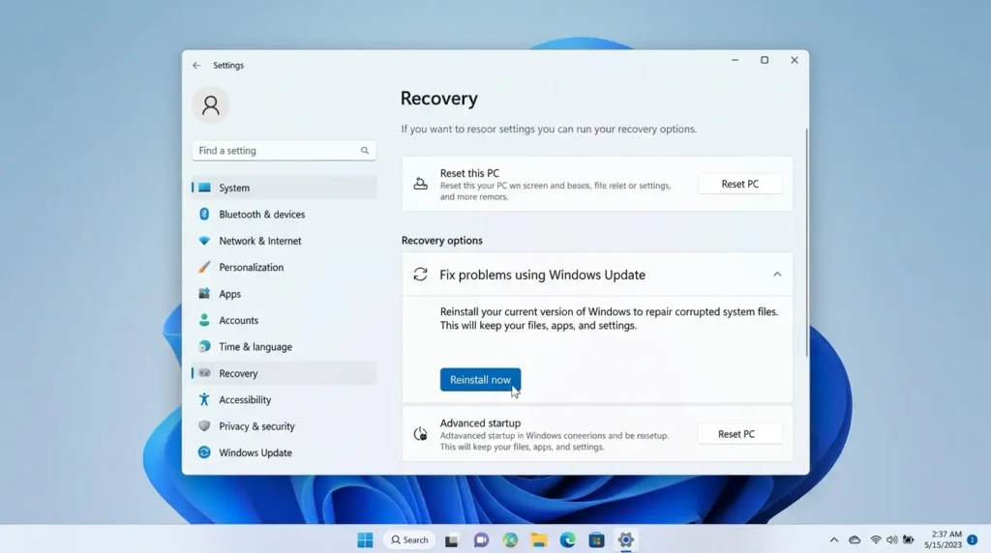Click the Wi-Fi tray icon
Image resolution: width=991 pixels, height=553 pixels.
[875, 539]
